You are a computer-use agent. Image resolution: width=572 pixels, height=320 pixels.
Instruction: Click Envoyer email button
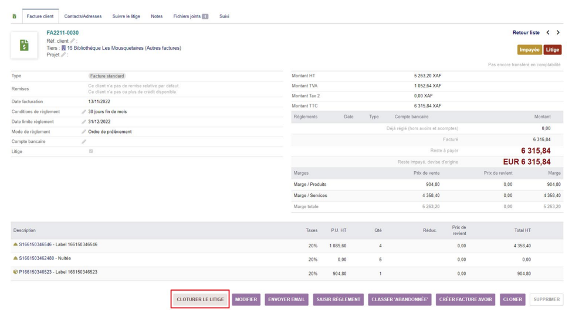coord(286,299)
